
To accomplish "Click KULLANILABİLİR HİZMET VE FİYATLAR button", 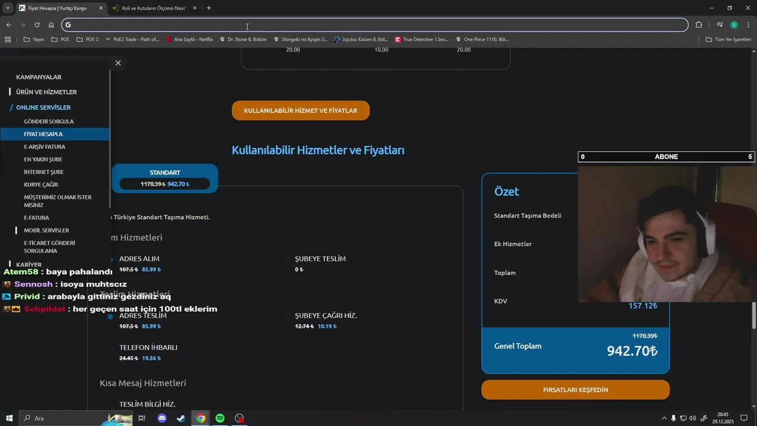I will (300, 111).
